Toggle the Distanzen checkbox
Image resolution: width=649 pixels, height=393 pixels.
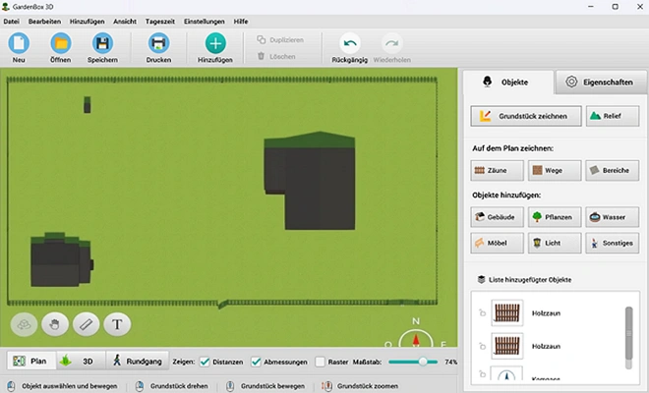(x=206, y=362)
